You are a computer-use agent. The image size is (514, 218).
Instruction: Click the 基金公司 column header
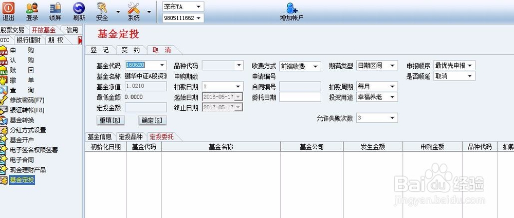(x=312, y=147)
